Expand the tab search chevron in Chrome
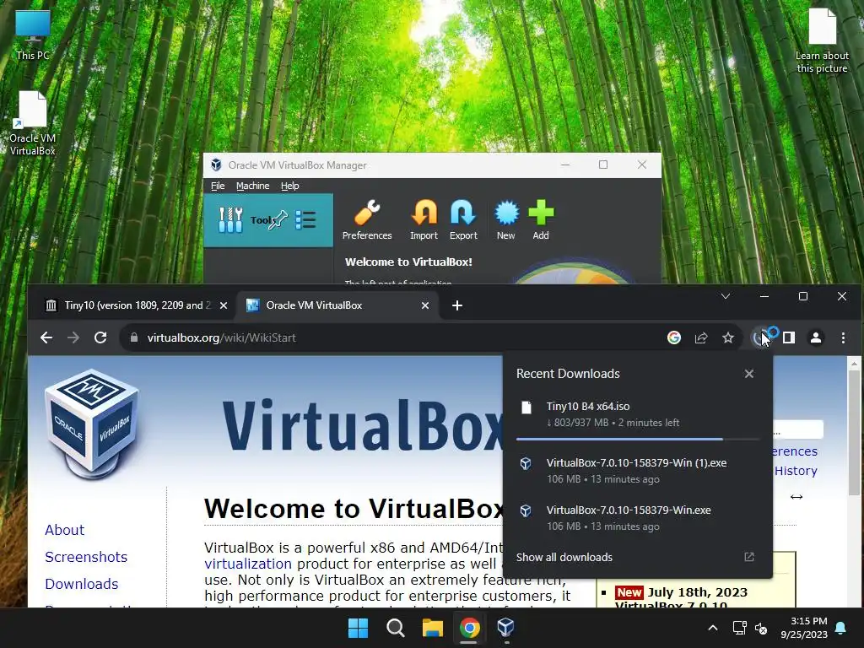Viewport: 864px width, 648px height. point(725,296)
